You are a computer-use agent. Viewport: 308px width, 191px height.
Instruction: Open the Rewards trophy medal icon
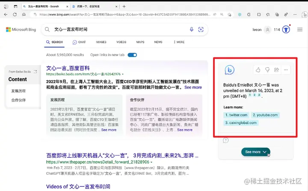point(286,30)
